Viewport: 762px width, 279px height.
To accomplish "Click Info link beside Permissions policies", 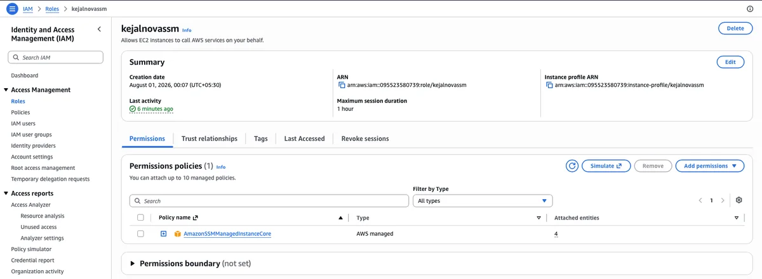I will pyautogui.click(x=221, y=167).
